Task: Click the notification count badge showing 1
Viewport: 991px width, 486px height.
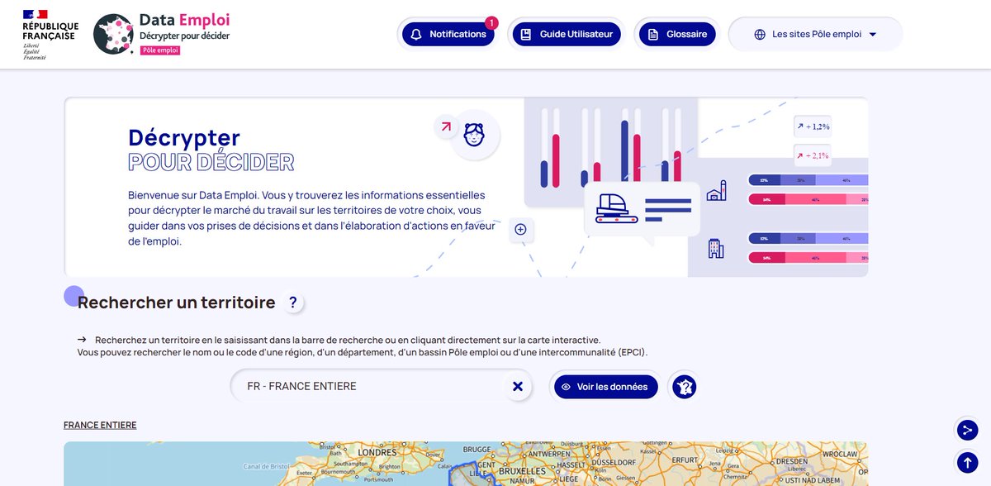Action: point(492,23)
